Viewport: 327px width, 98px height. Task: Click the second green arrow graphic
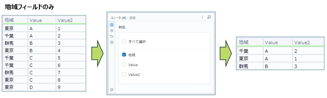pyautogui.click(x=226, y=53)
